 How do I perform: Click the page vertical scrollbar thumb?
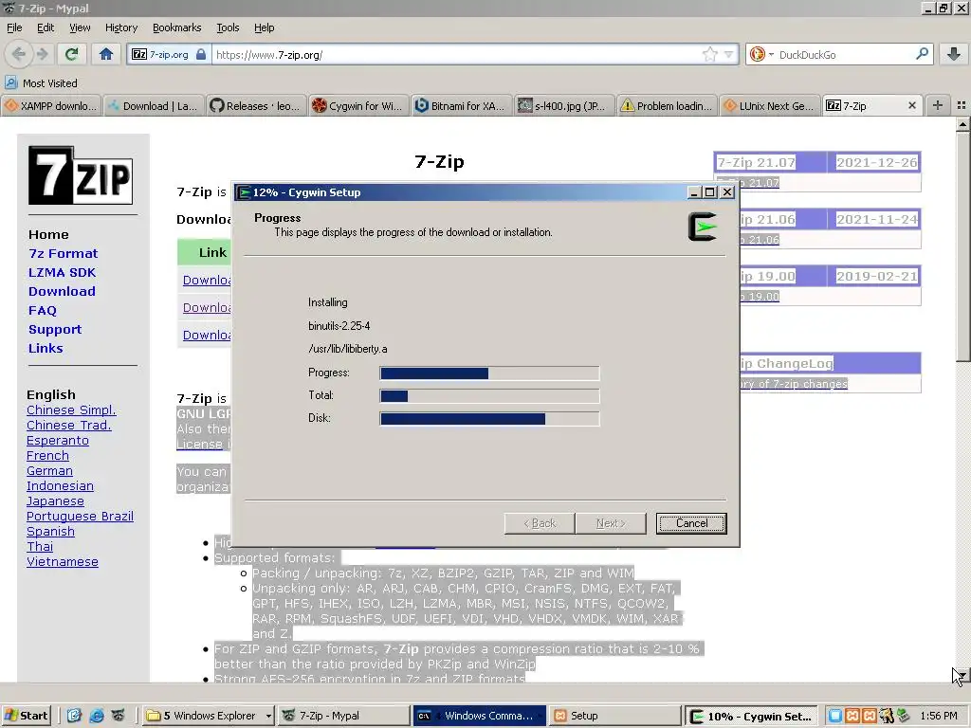(x=962, y=247)
